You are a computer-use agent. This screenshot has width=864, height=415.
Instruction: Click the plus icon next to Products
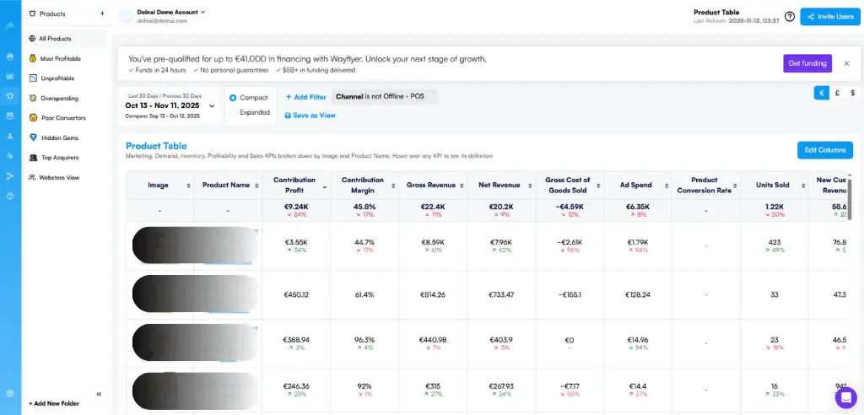[x=102, y=13]
